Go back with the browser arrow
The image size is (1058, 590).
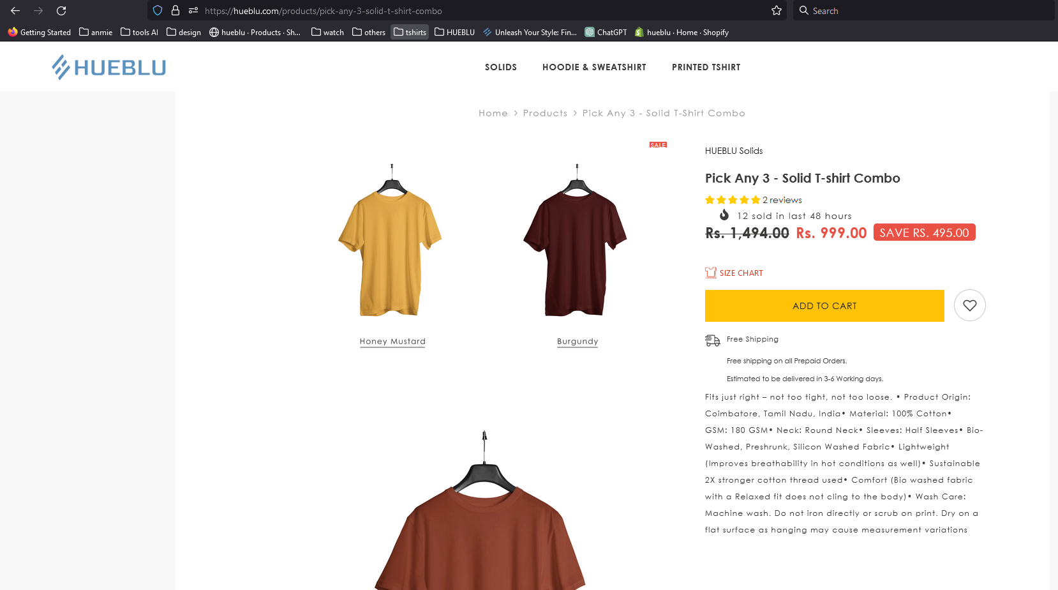click(x=15, y=11)
